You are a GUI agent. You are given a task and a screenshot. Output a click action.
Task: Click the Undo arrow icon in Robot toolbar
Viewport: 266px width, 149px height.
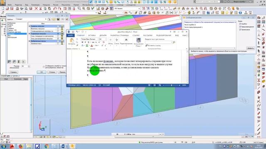point(55,8)
